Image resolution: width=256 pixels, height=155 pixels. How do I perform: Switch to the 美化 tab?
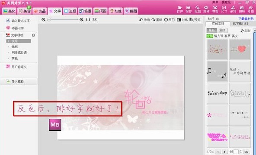[9, 11]
